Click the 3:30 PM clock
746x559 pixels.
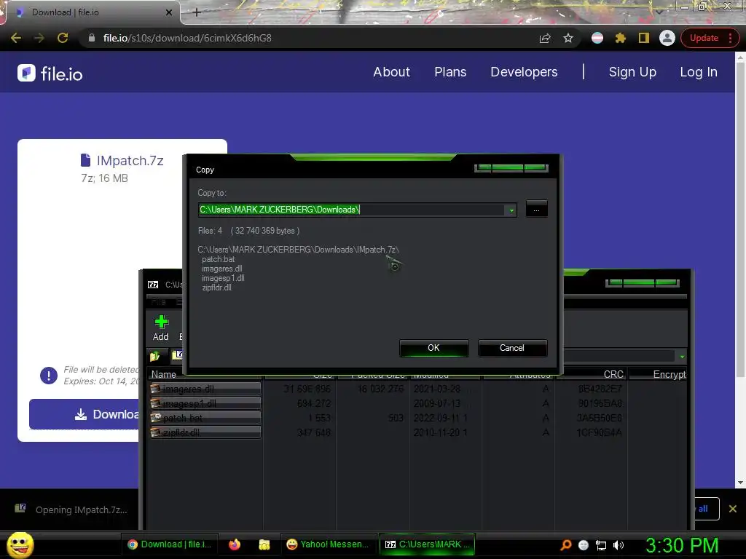coord(682,545)
